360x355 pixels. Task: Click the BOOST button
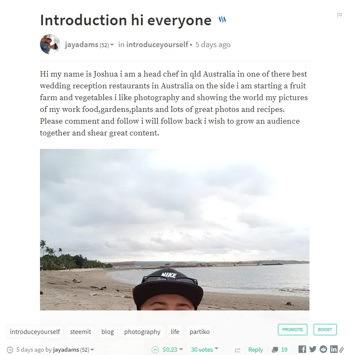pyautogui.click(x=325, y=329)
